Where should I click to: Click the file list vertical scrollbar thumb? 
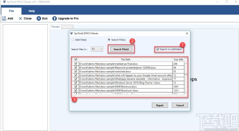pos(186,74)
